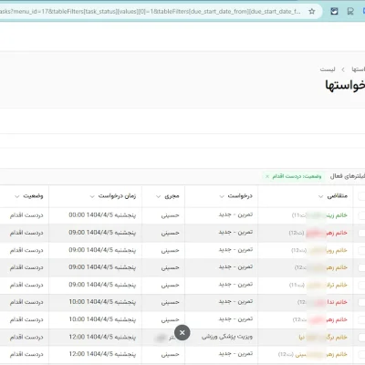
Task: Expand the مجری column header chevron
Action: coord(158,196)
